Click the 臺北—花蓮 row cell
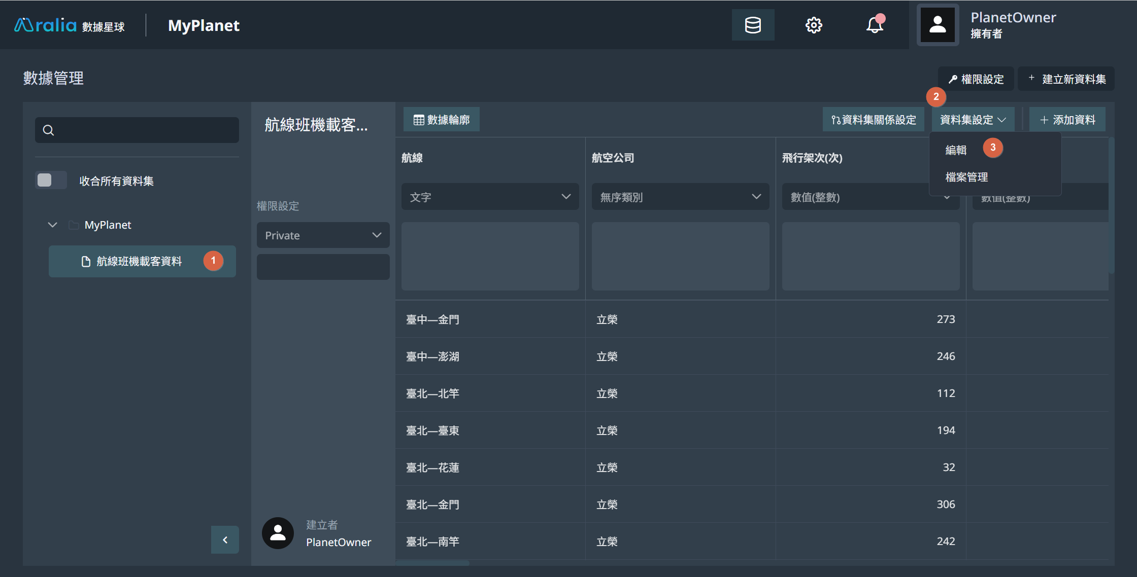The width and height of the screenshot is (1137, 577). click(x=490, y=467)
